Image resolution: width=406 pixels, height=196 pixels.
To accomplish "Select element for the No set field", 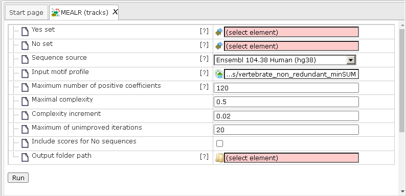I will 291,46.
